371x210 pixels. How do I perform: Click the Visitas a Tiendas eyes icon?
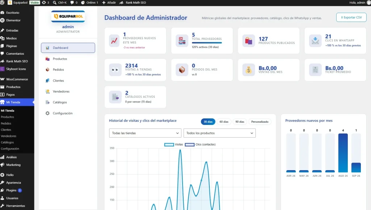point(115,70)
